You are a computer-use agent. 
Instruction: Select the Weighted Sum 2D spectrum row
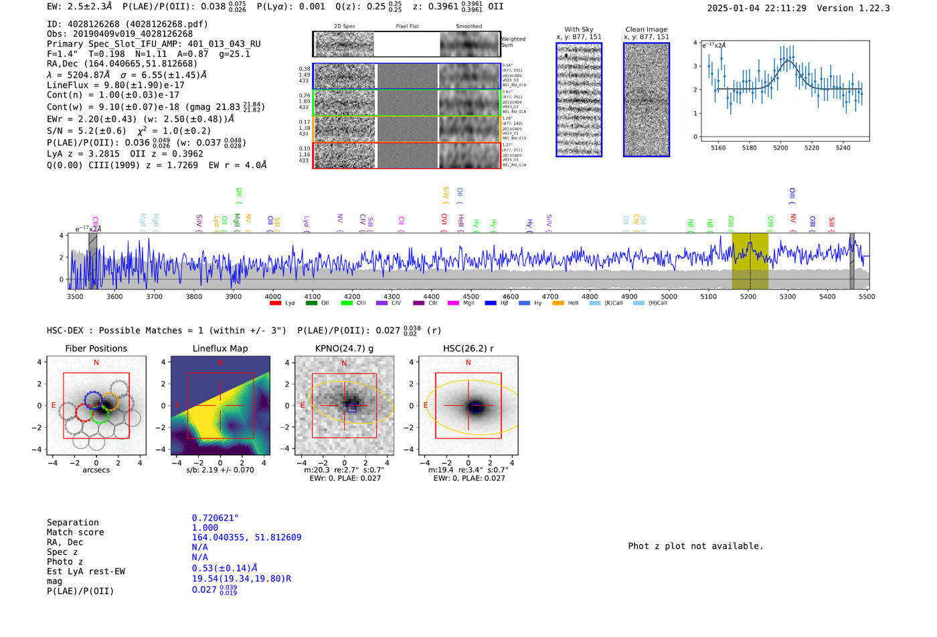(x=406, y=44)
